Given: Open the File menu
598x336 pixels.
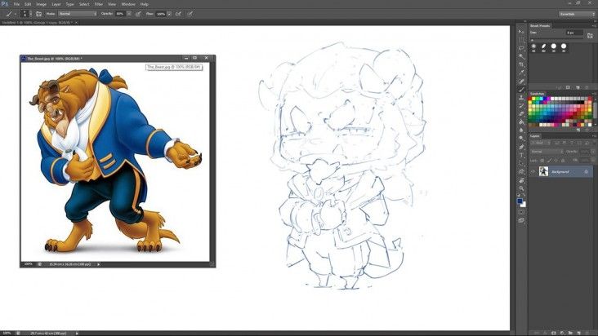Looking at the screenshot, I should coord(16,4).
